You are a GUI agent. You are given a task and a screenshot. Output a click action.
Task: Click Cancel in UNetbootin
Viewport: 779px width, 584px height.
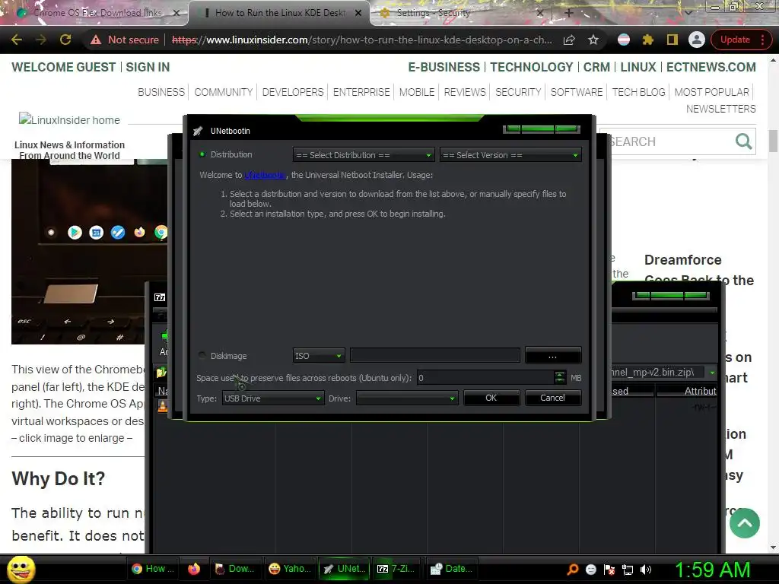553,398
